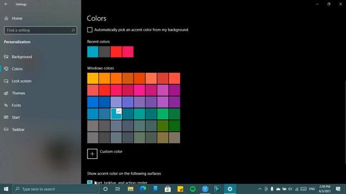Pick the last purple swatch in second row
346x194 pixels.
point(175,90)
